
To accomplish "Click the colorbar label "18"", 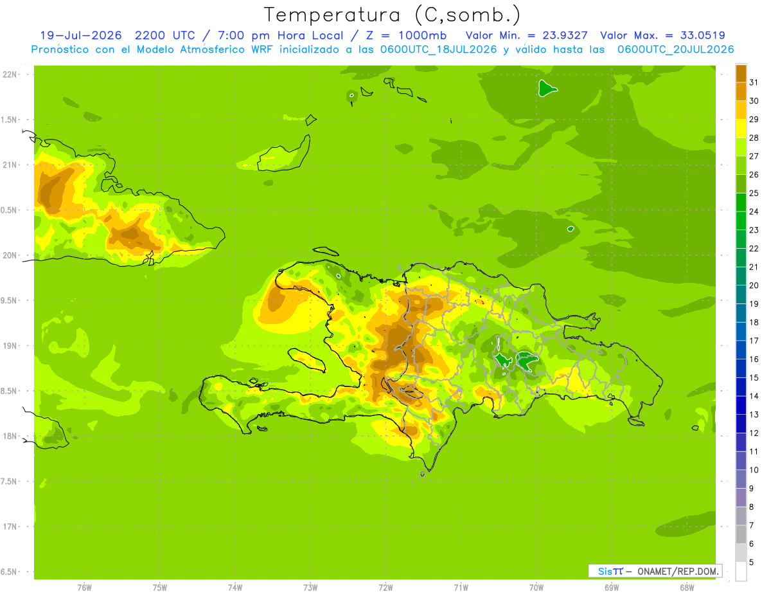I will 754,322.
